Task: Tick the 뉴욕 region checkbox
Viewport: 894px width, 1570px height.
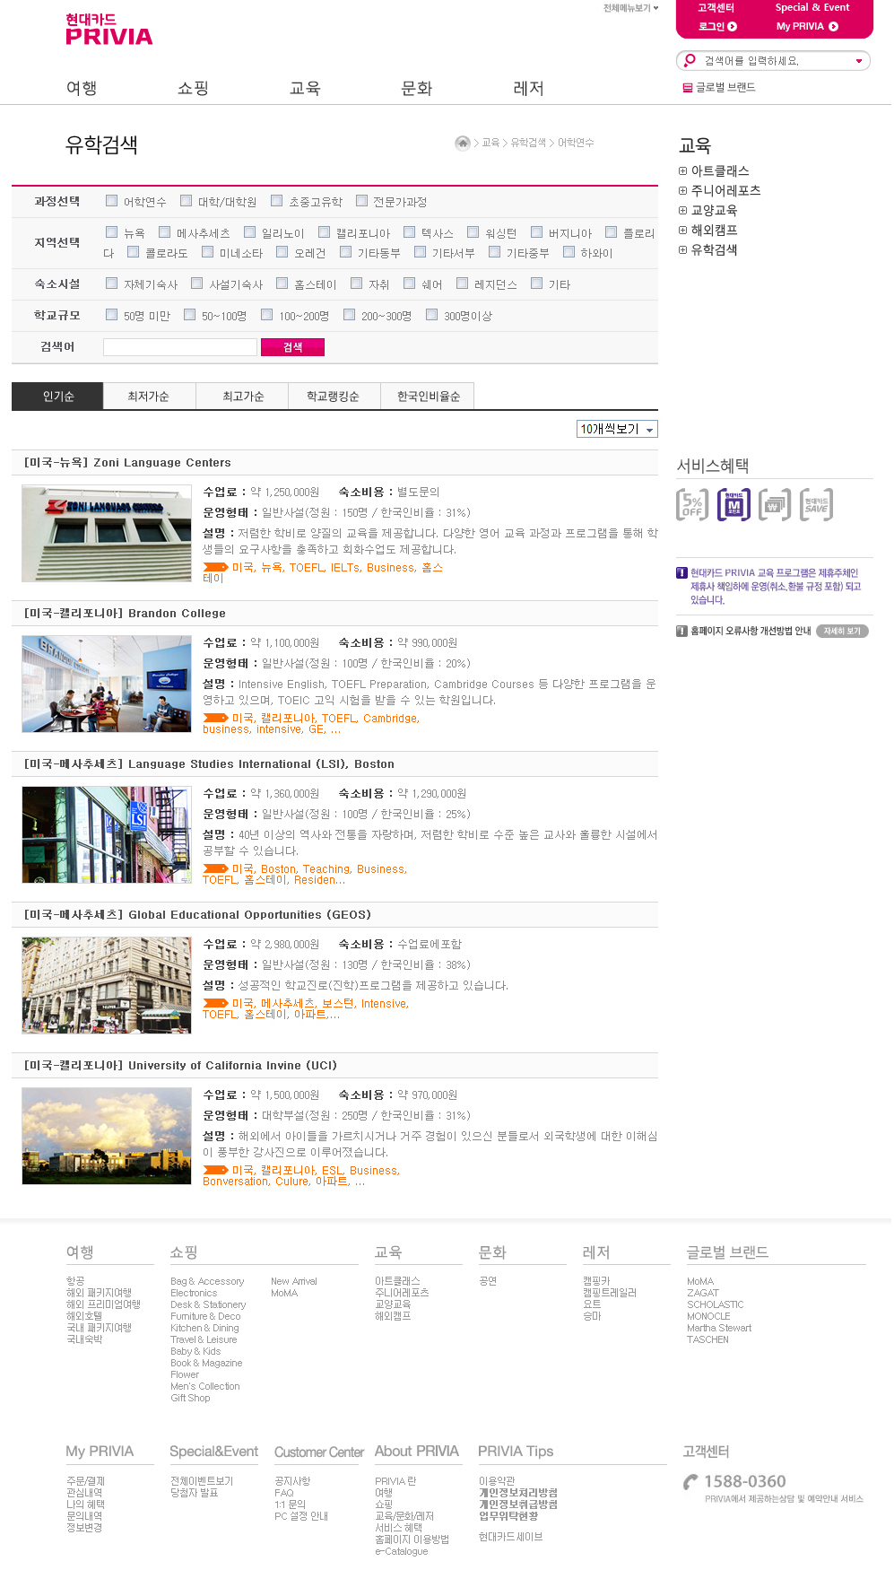Action: (x=112, y=232)
